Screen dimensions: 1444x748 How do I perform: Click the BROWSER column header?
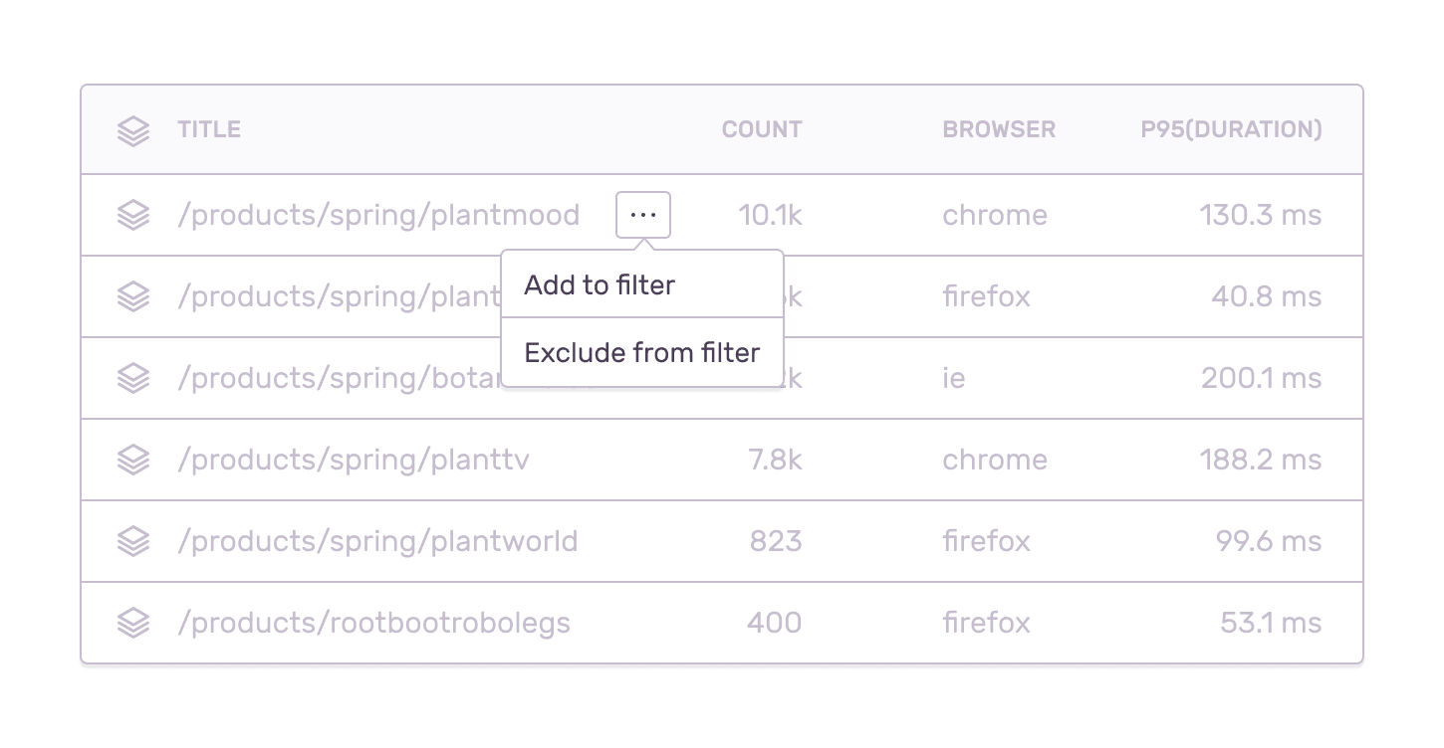pyautogui.click(x=999, y=129)
